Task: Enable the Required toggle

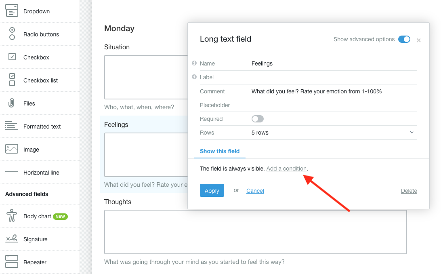Action: click(257, 119)
